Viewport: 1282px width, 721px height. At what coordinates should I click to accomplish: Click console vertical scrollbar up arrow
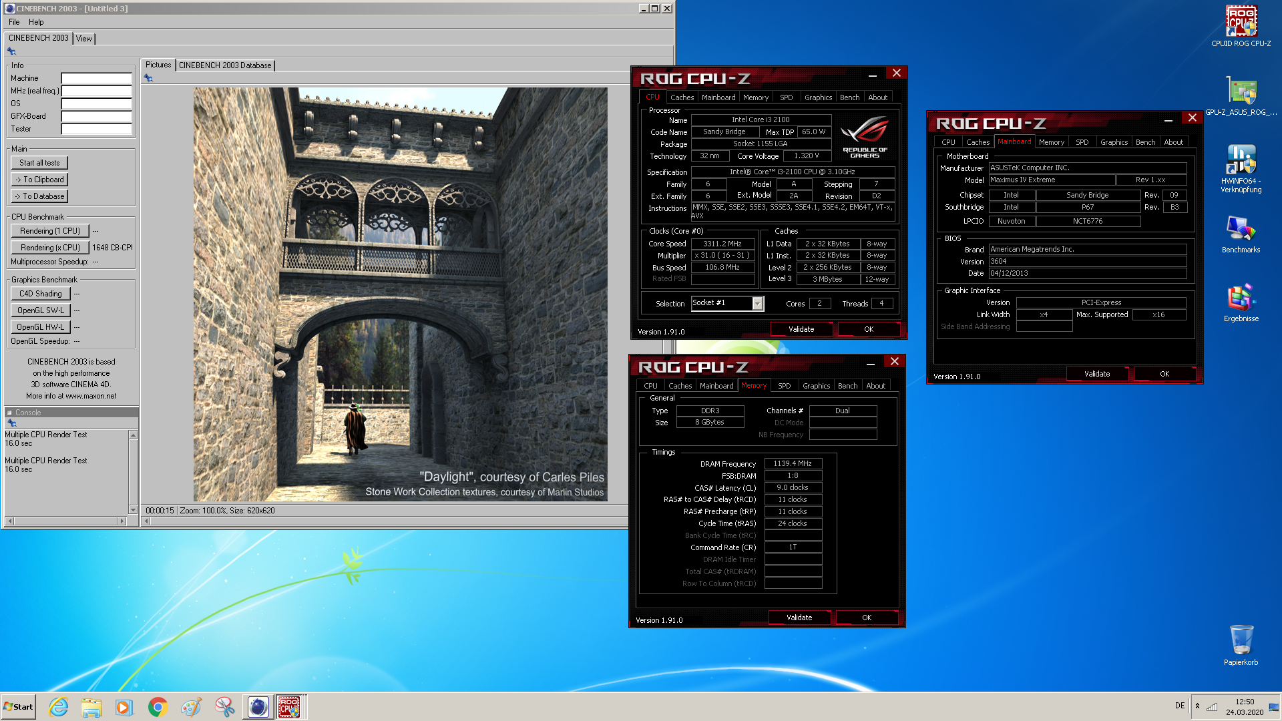coord(133,435)
